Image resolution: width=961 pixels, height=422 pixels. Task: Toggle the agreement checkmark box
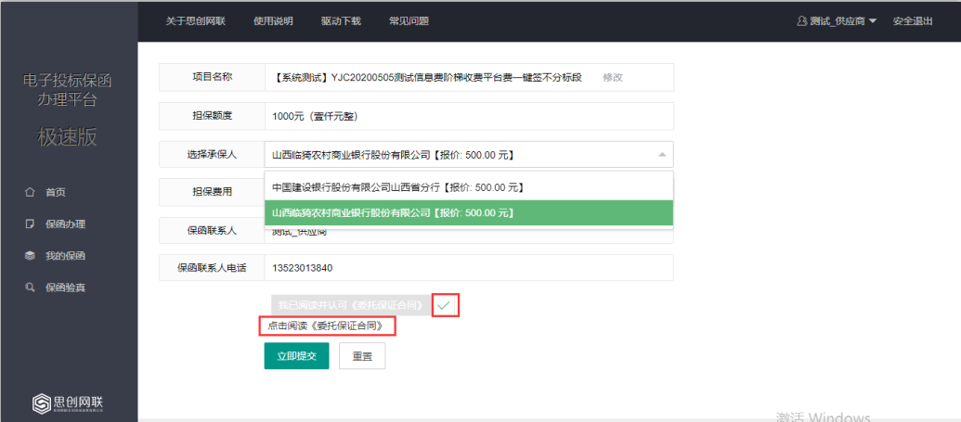(x=446, y=305)
